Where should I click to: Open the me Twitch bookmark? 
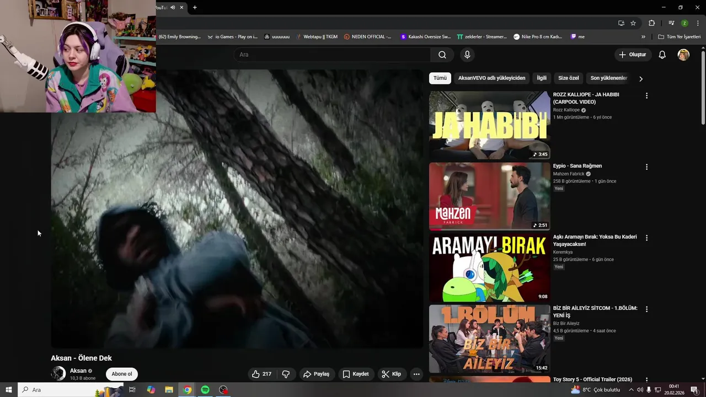tap(577, 37)
